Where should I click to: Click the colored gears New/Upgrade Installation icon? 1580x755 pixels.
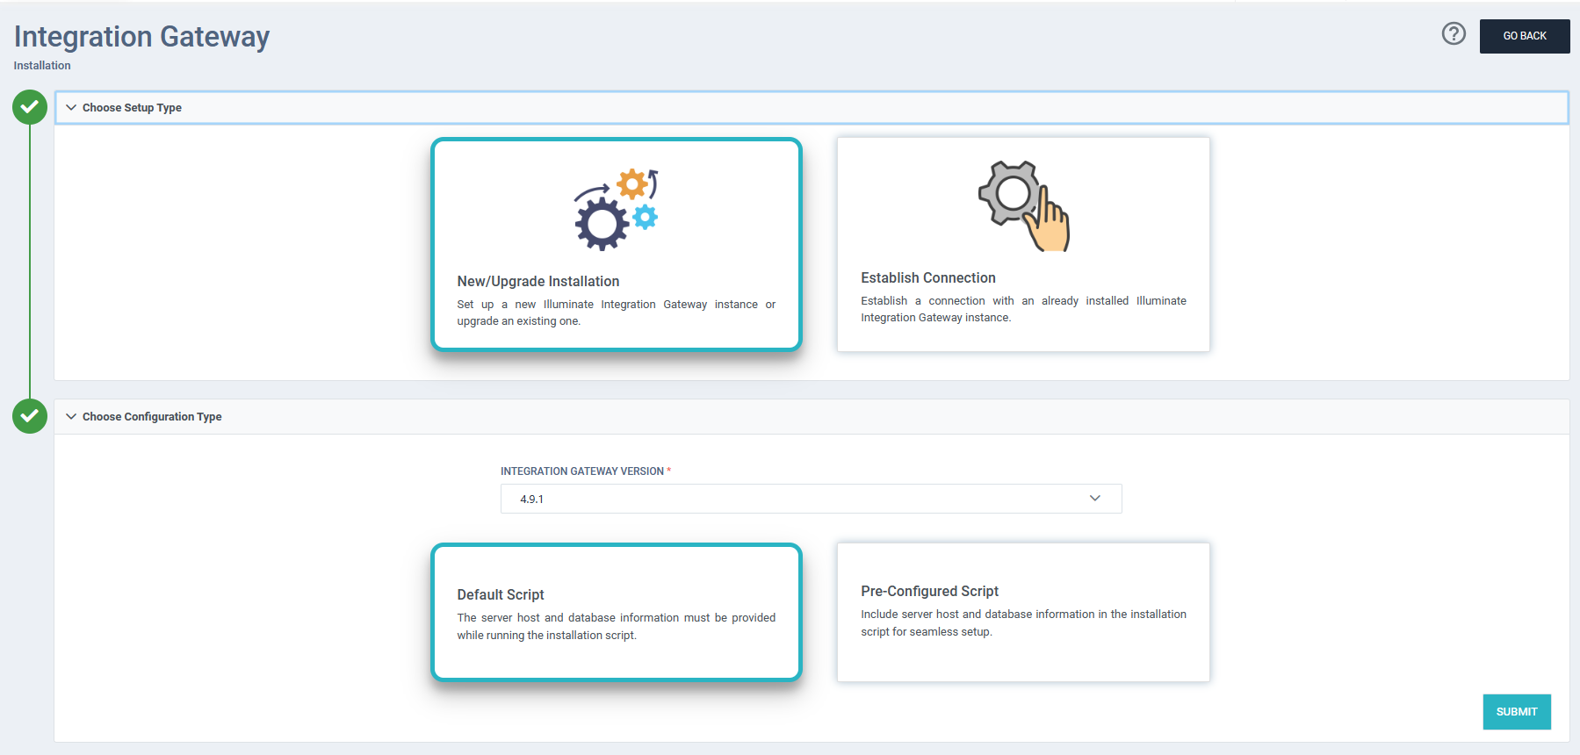pos(617,210)
